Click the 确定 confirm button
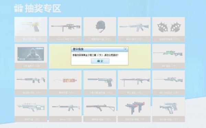 [x=100, y=61]
